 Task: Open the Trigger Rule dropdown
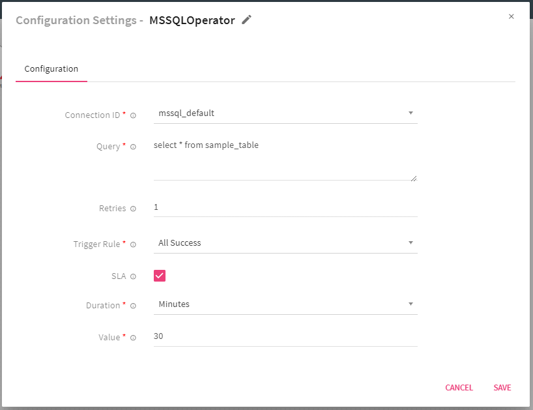tap(411, 242)
